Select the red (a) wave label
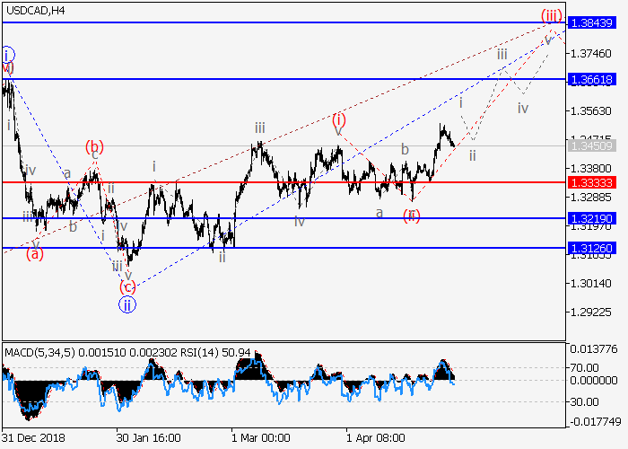Image resolution: width=628 pixels, height=449 pixels. tap(35, 254)
